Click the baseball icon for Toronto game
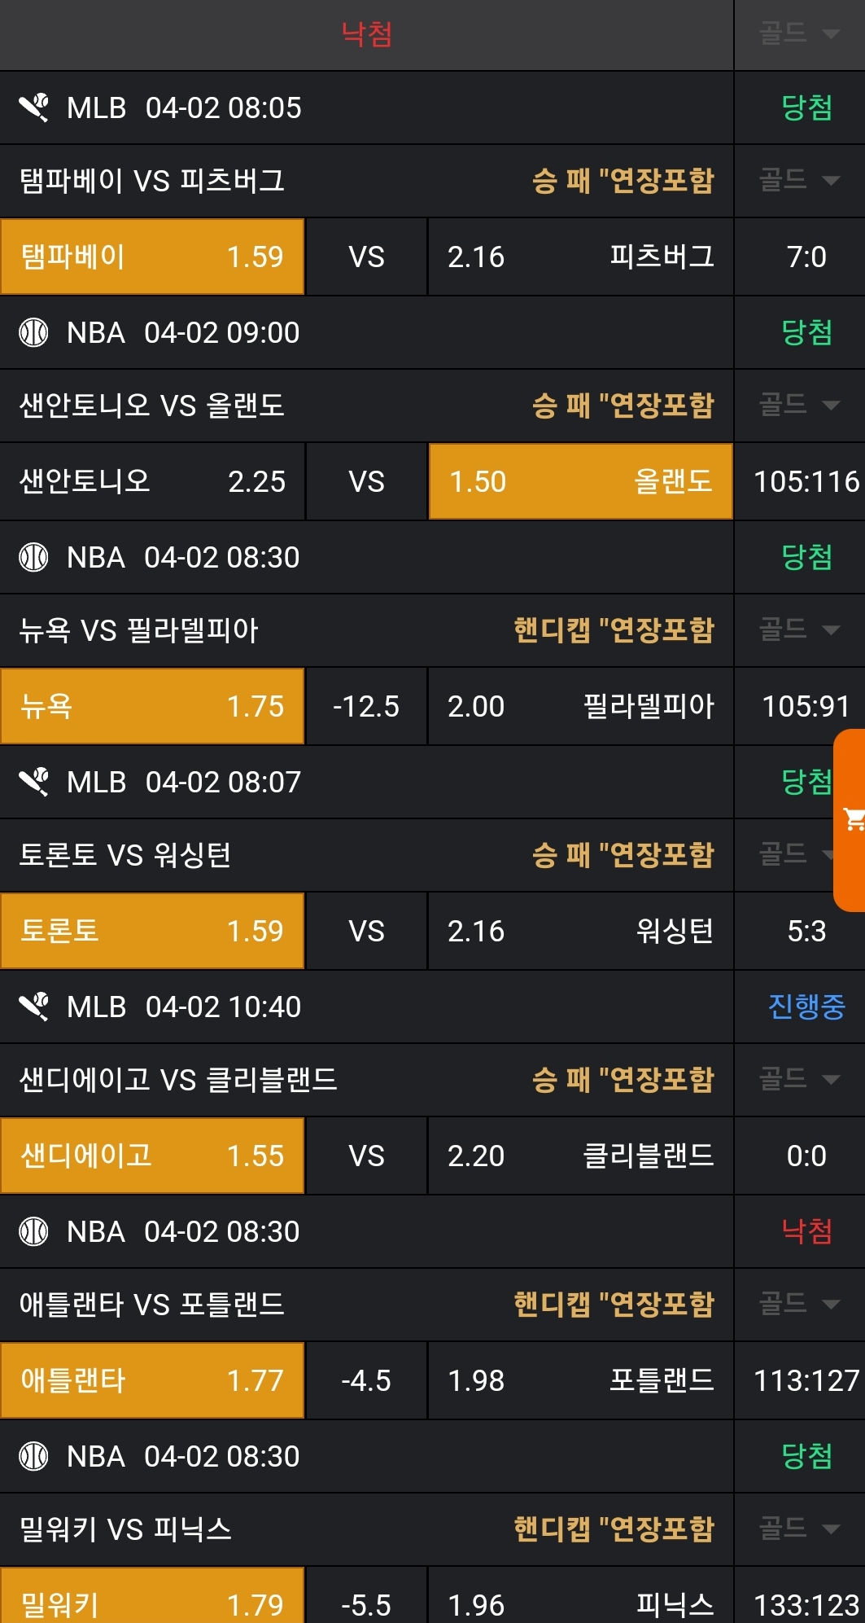 [x=34, y=782]
